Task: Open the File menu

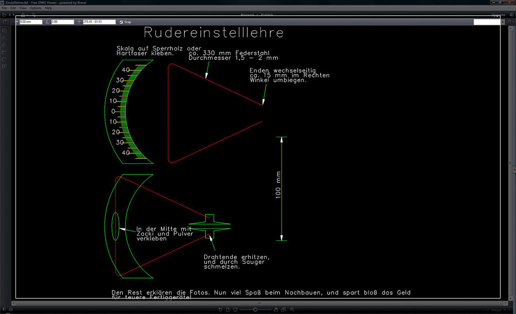Action: 5,8
